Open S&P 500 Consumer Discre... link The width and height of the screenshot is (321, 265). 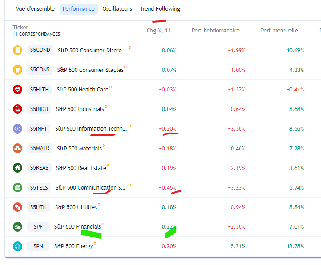click(x=92, y=51)
